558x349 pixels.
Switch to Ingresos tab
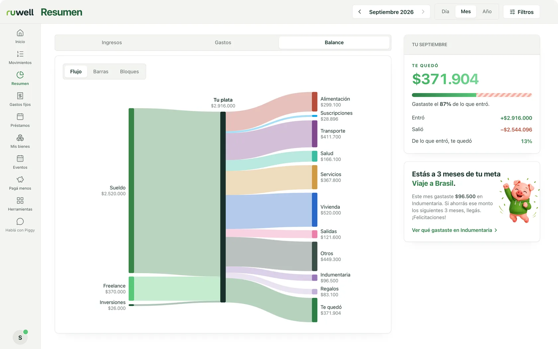[x=112, y=43]
